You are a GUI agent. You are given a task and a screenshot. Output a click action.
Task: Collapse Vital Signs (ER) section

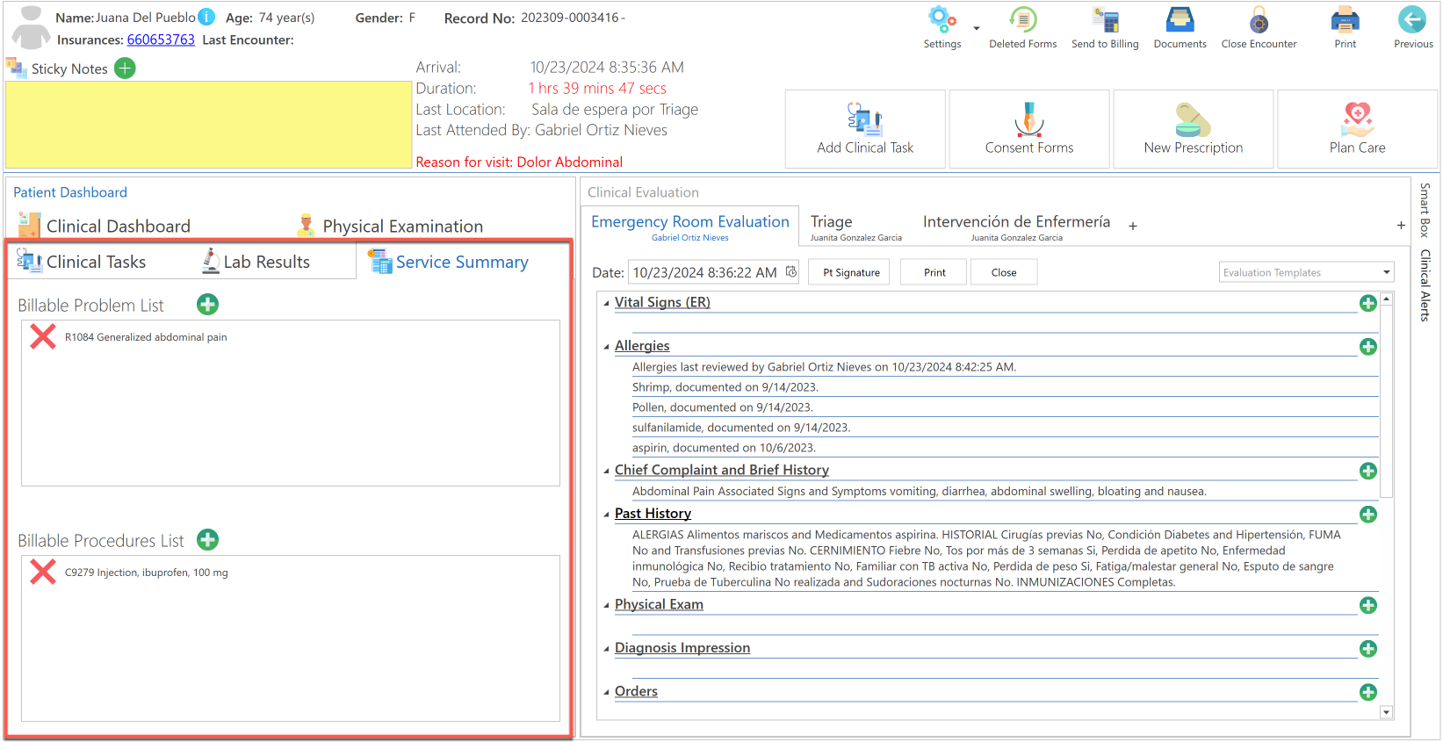pos(606,303)
